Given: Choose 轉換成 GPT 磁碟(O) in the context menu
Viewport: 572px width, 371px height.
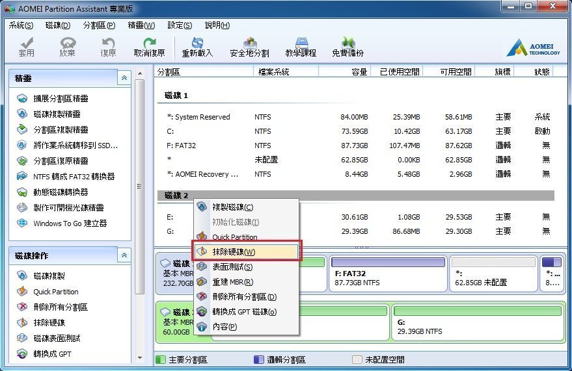Looking at the screenshot, I should [x=246, y=312].
